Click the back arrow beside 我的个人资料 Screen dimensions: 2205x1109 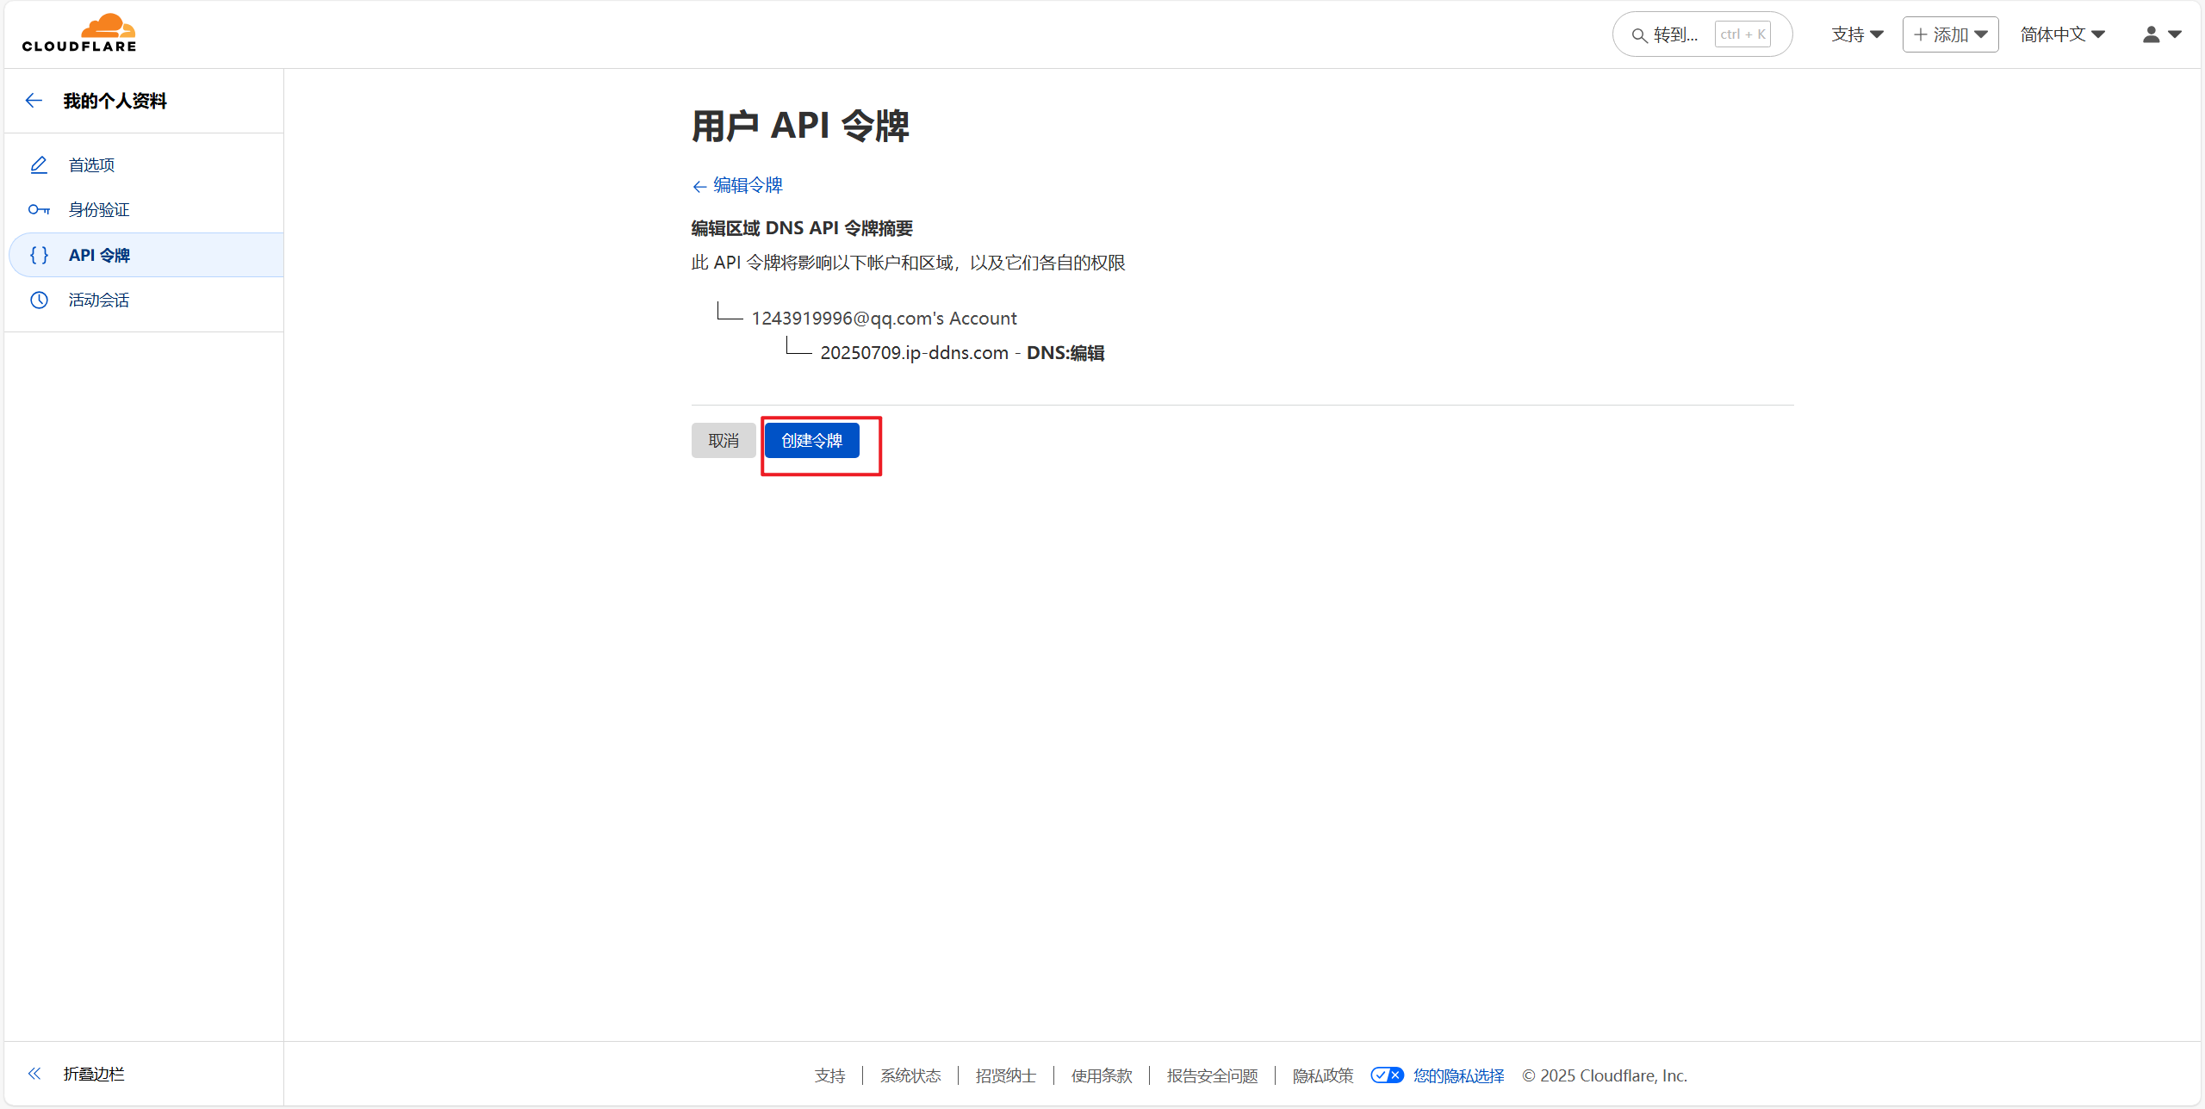[x=34, y=101]
